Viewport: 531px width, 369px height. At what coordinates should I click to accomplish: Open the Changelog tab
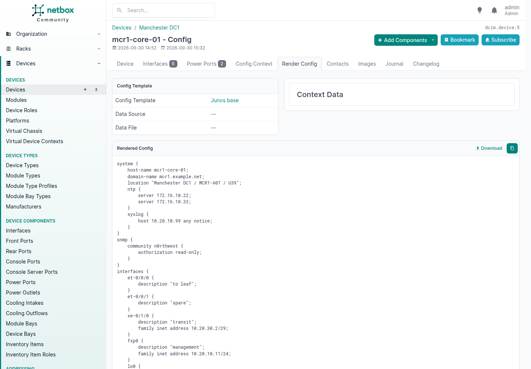[x=426, y=64]
